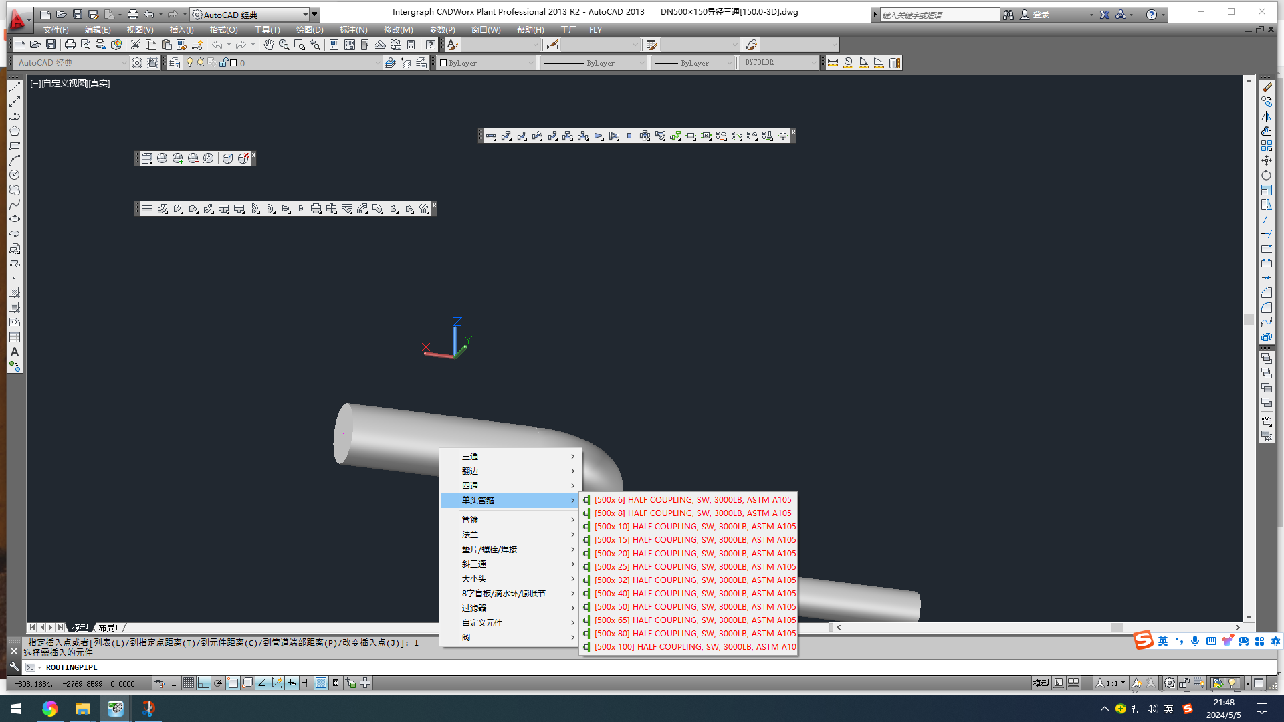This screenshot has width=1284, height=722.
Task: Toggle Object Snap Tracking in status bar
Action: click(262, 683)
